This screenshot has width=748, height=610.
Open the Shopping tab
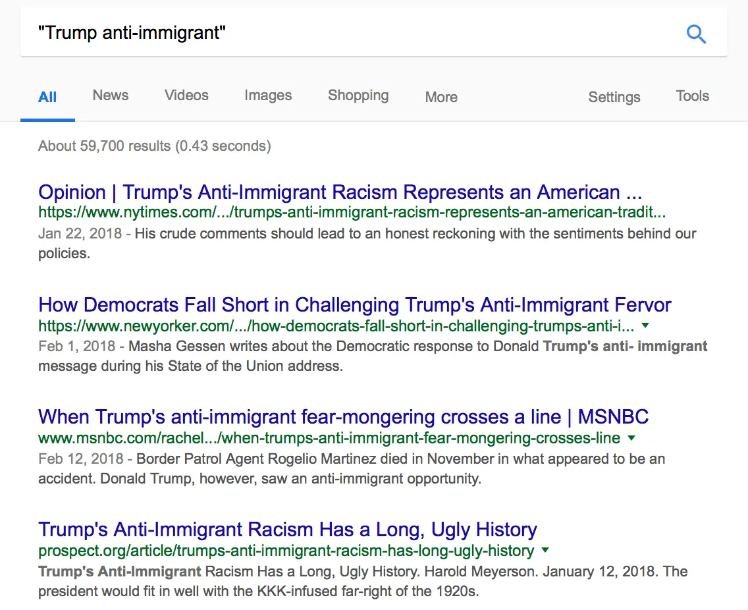coord(358,96)
